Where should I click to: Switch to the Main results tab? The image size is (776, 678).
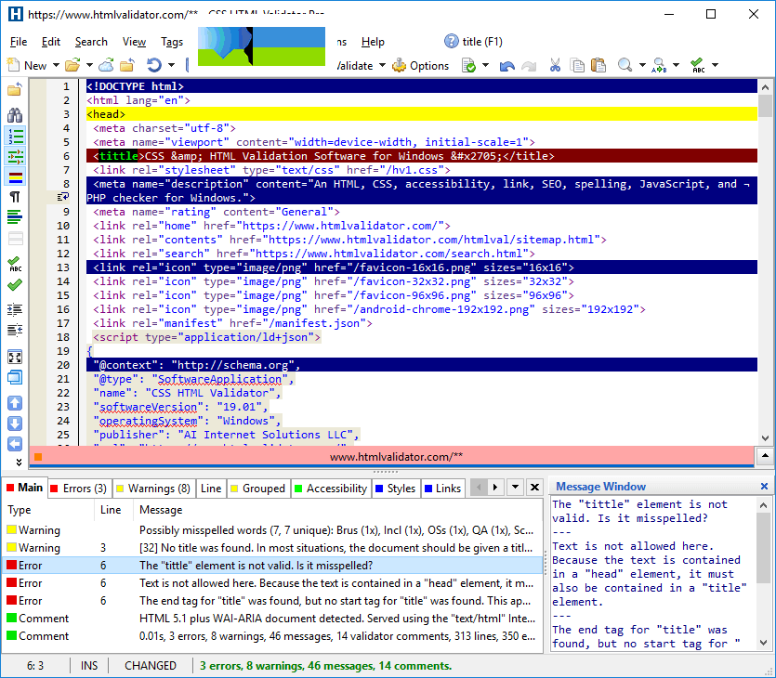24,488
